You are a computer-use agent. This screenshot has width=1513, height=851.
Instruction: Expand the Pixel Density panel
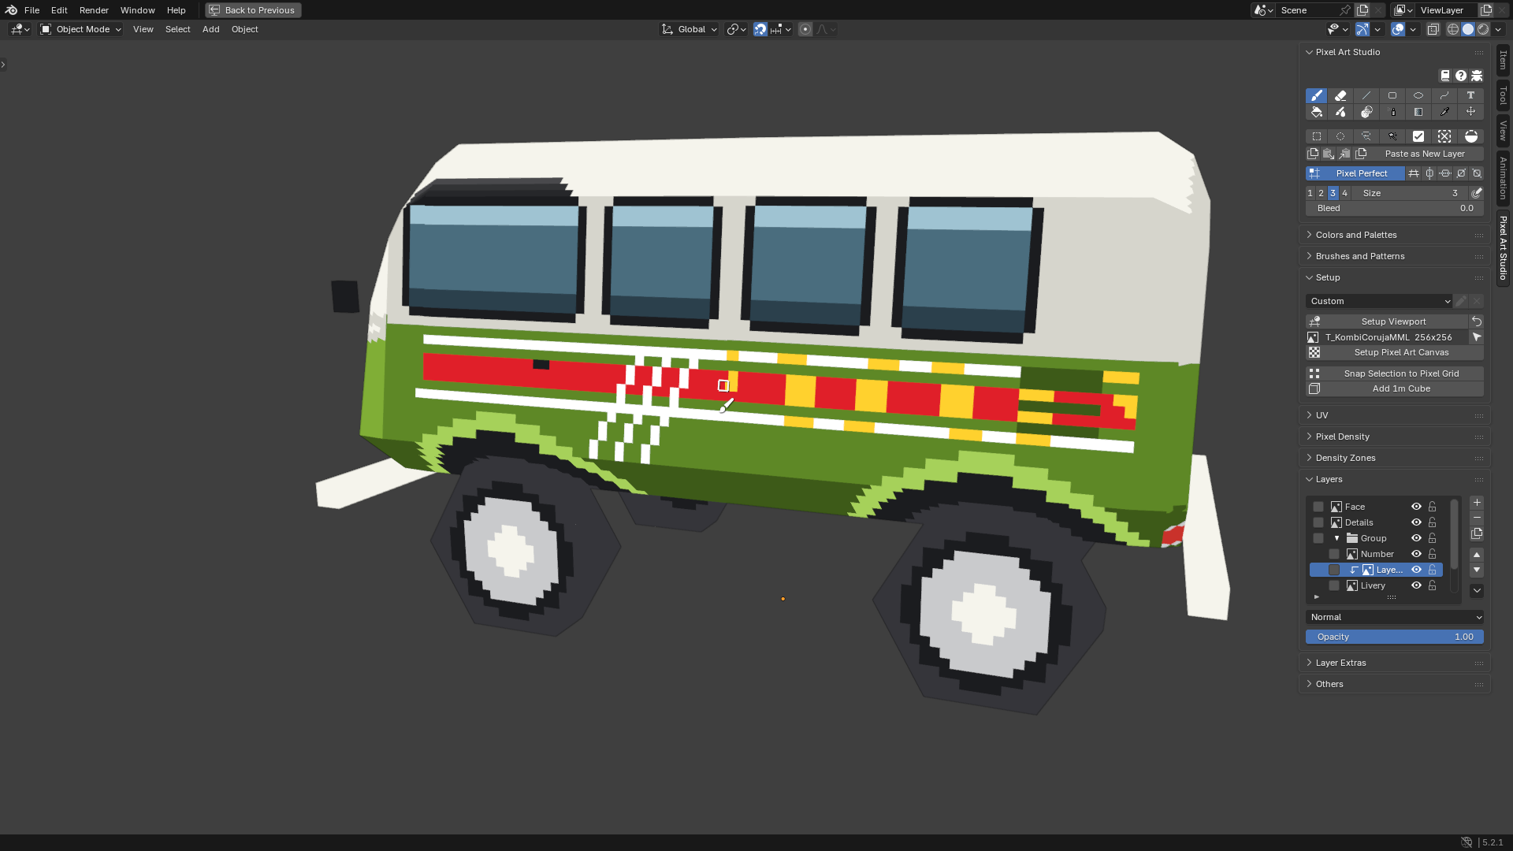coord(1395,437)
